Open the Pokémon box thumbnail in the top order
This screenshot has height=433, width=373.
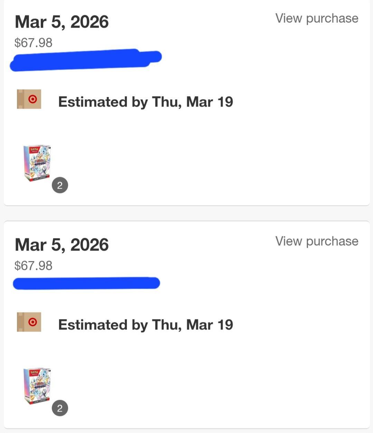pos(37,163)
